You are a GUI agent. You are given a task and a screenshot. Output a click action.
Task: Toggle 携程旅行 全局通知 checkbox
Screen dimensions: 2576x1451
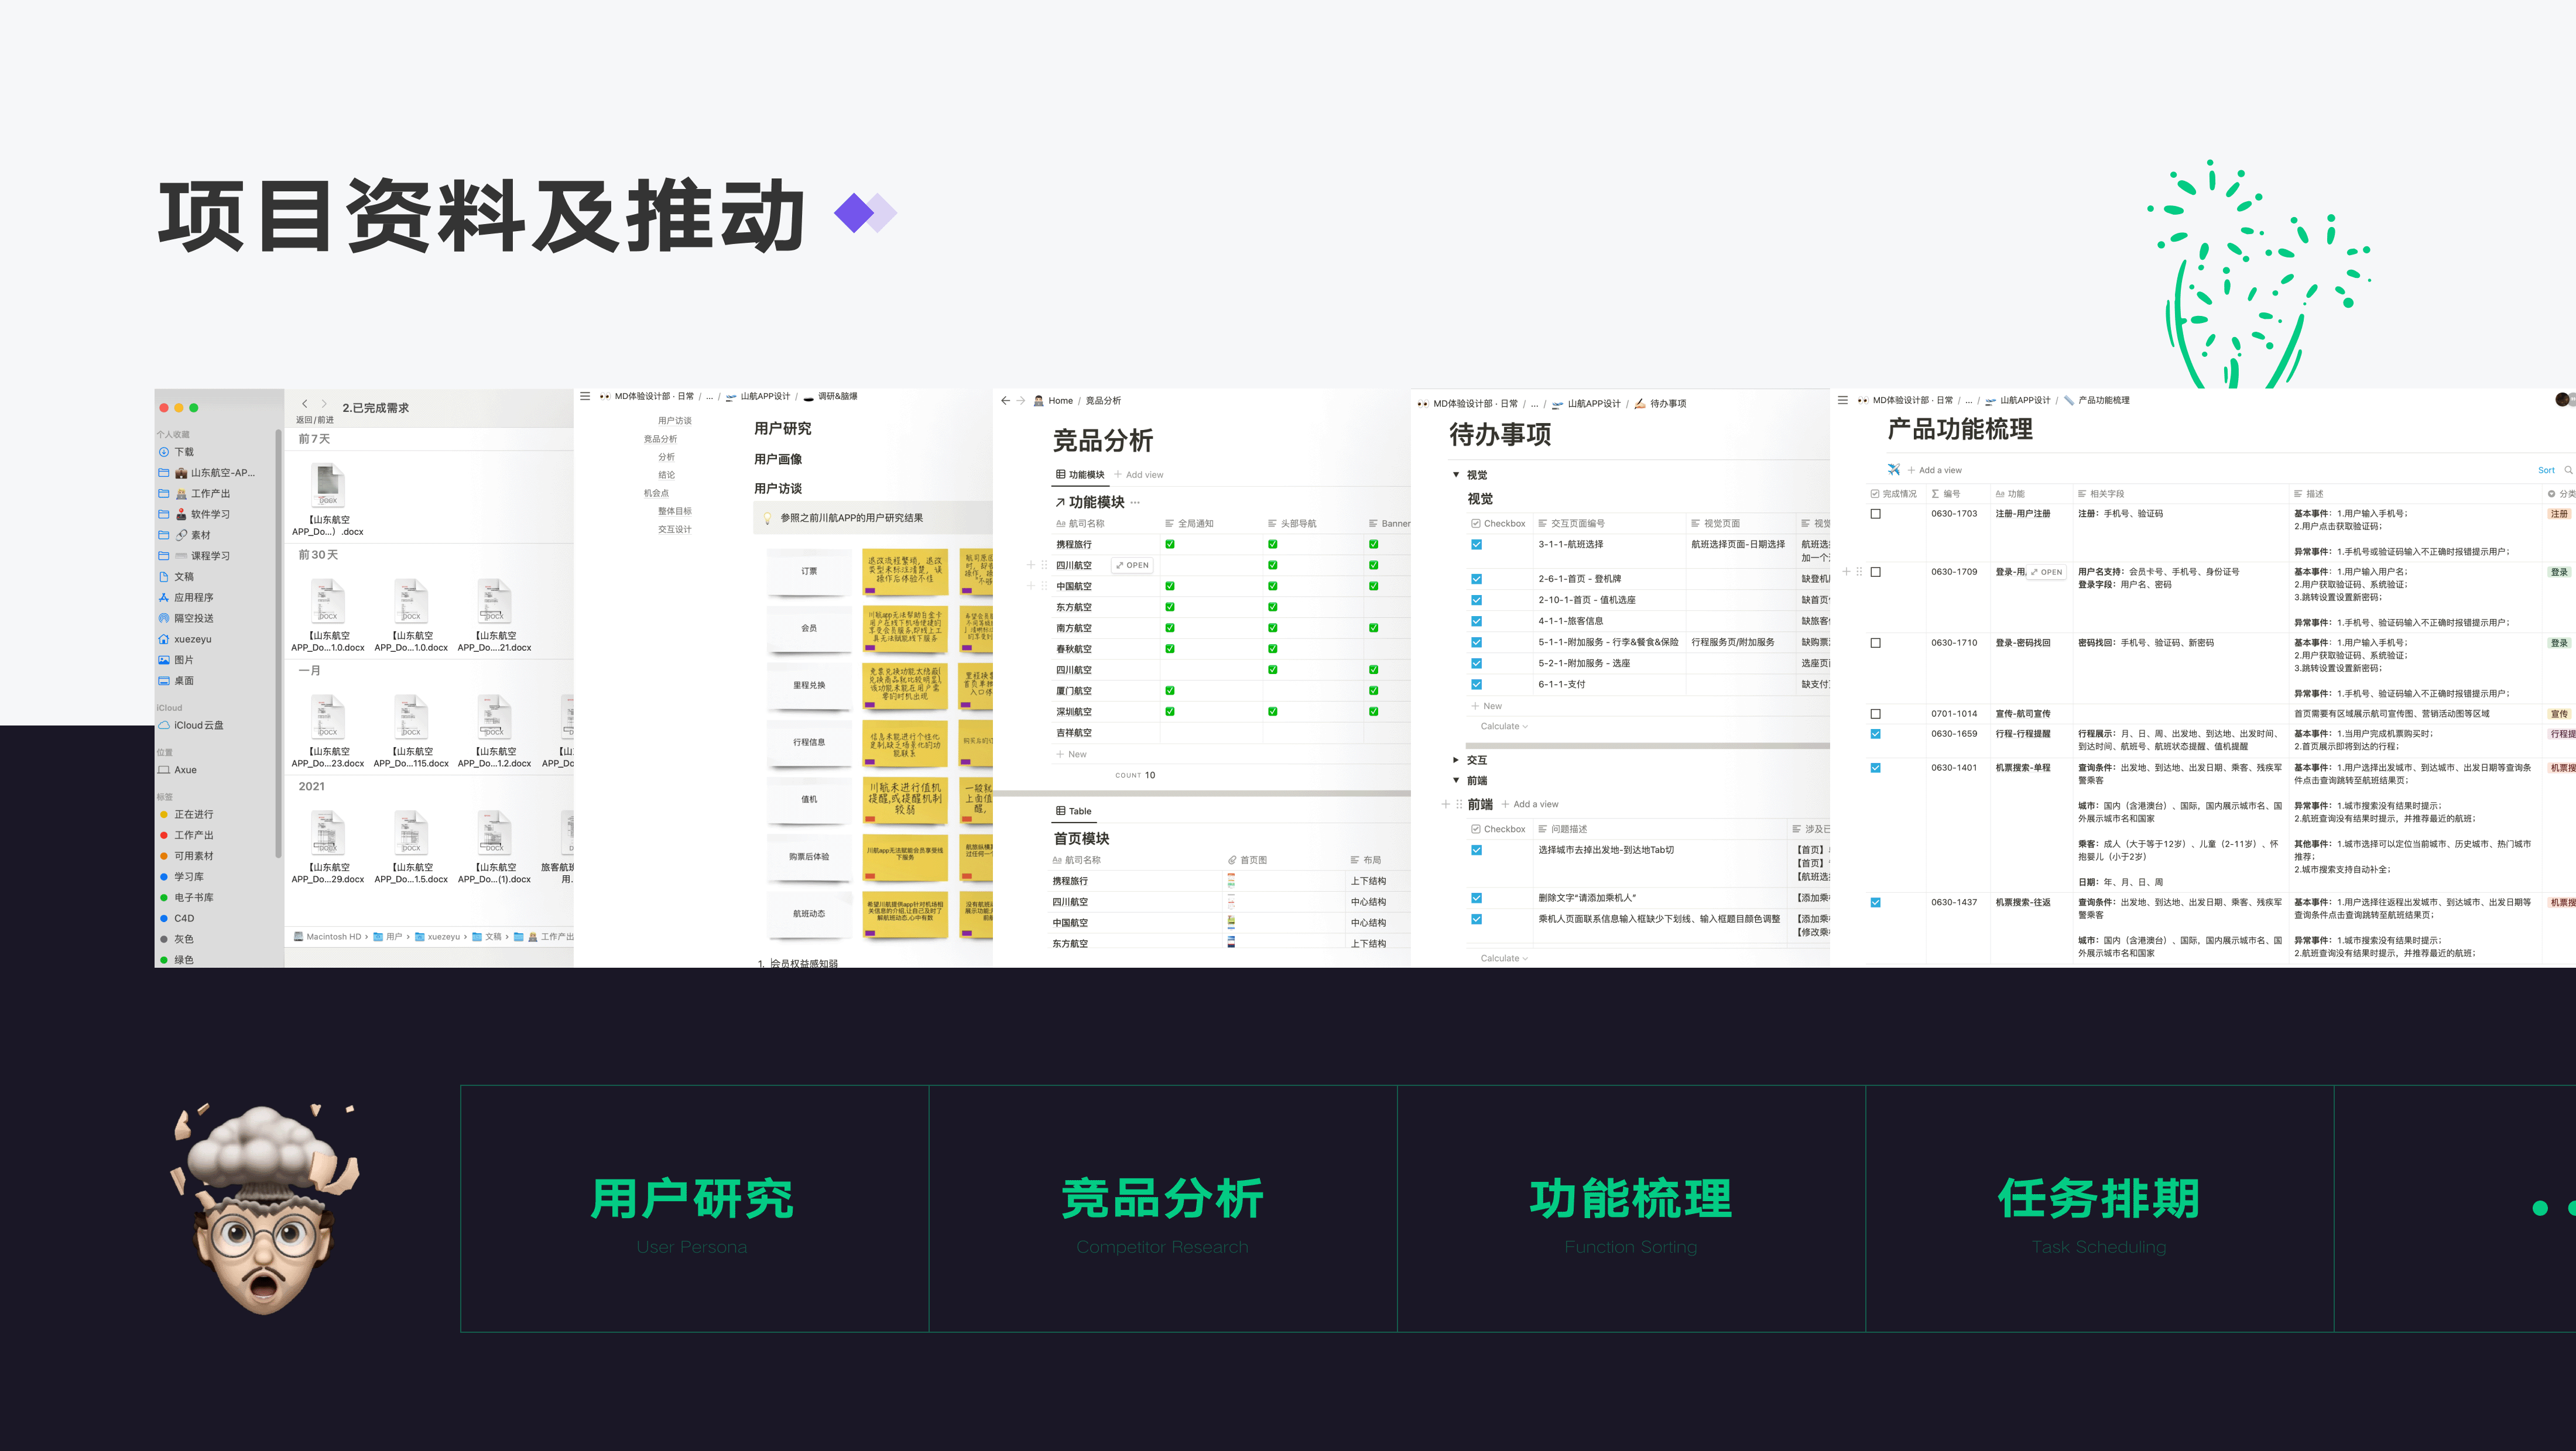tap(1169, 545)
